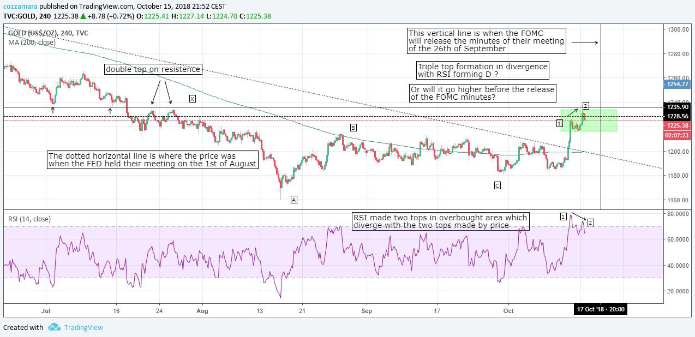Click the red 1228.56 price label
The image size is (695, 337).
coord(678,116)
